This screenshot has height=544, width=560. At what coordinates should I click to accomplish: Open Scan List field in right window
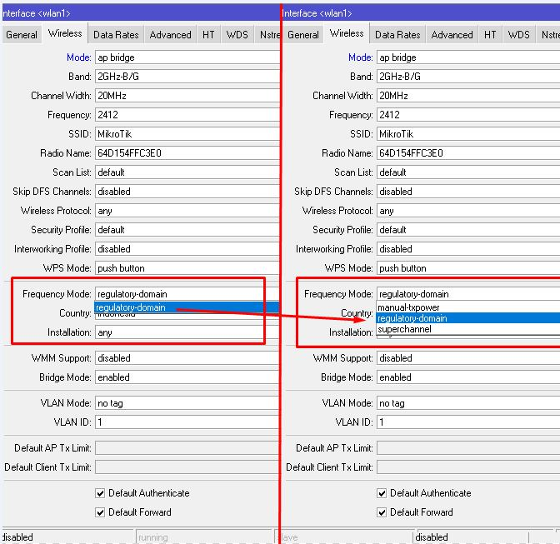coord(468,172)
